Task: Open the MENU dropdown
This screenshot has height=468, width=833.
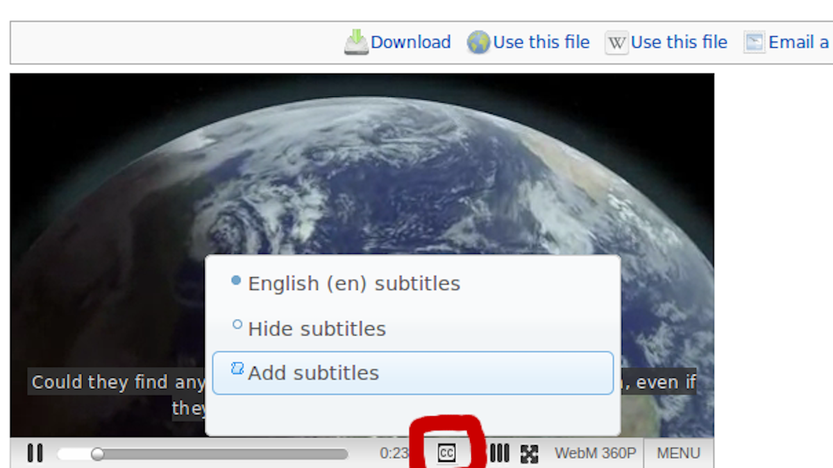Action: pyautogui.click(x=678, y=453)
